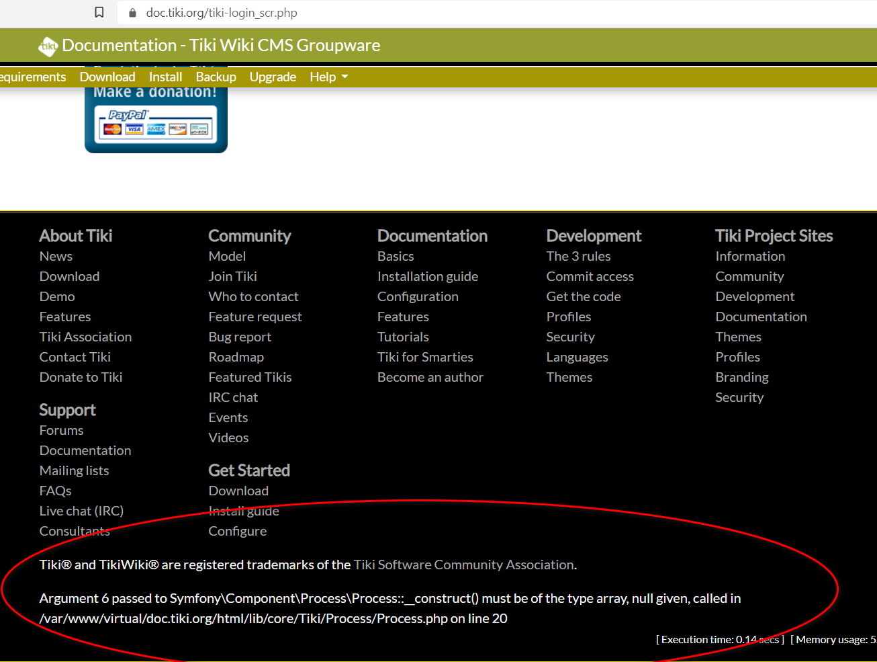Open the Events link
This screenshot has width=877, height=662.
[228, 417]
